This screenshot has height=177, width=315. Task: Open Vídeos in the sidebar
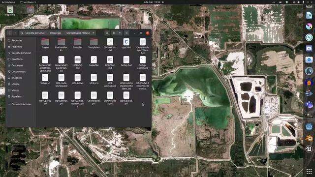coord(21,90)
